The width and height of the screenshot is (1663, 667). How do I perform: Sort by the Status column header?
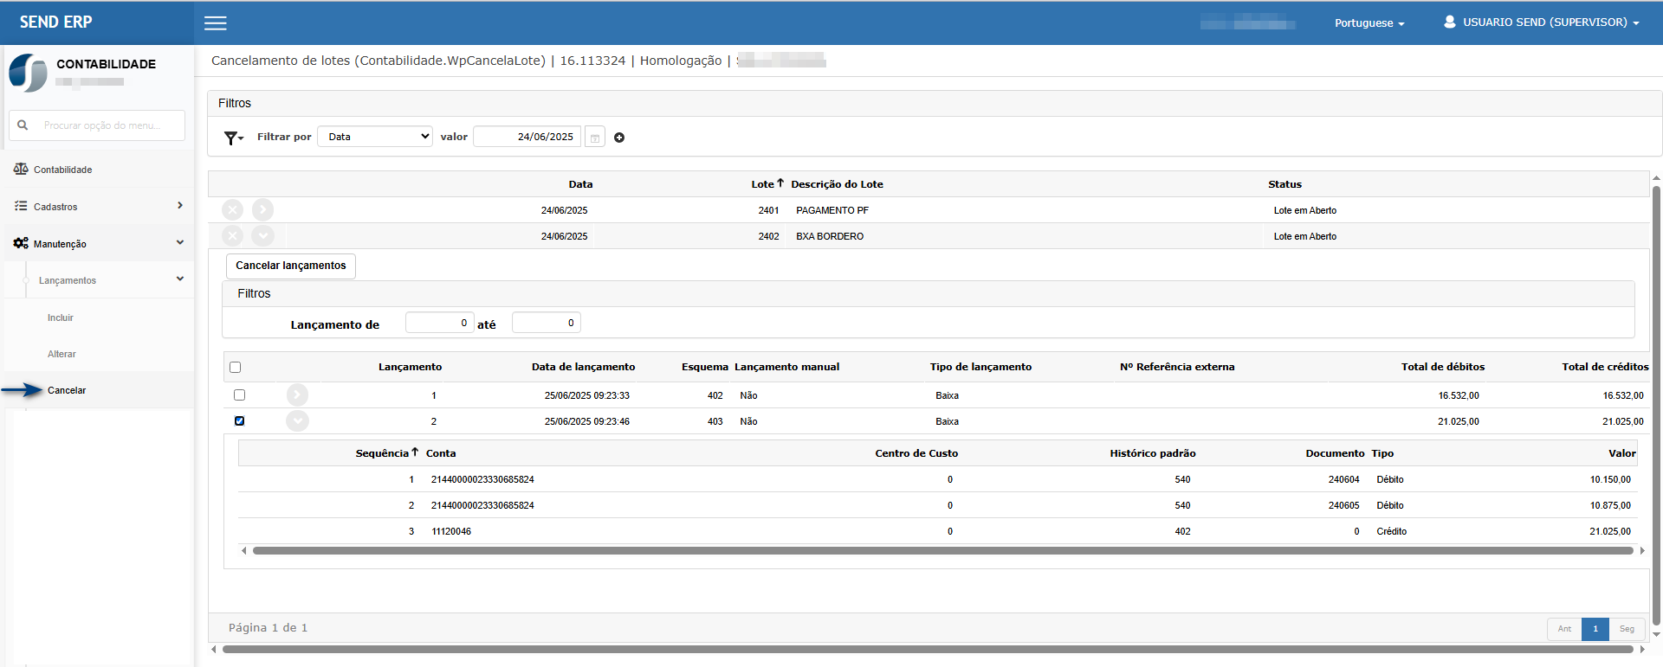pos(1284,184)
